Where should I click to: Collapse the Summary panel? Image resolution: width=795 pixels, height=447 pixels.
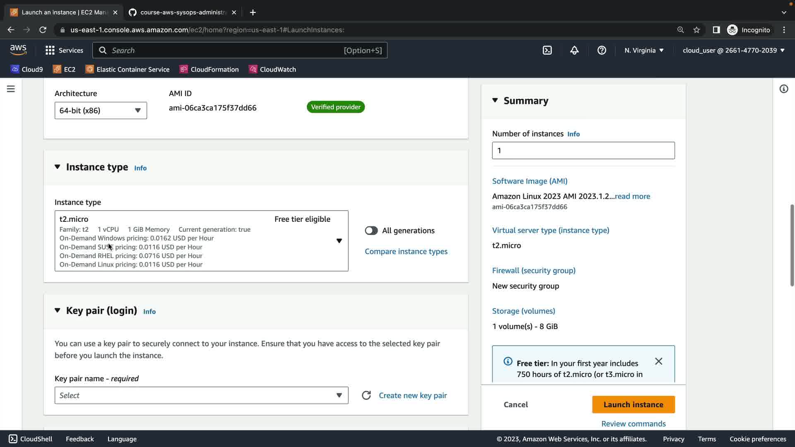[x=495, y=101]
